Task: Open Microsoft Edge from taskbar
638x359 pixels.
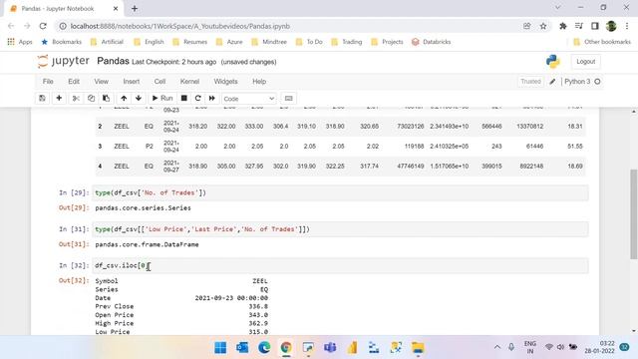Action: tap(264, 348)
